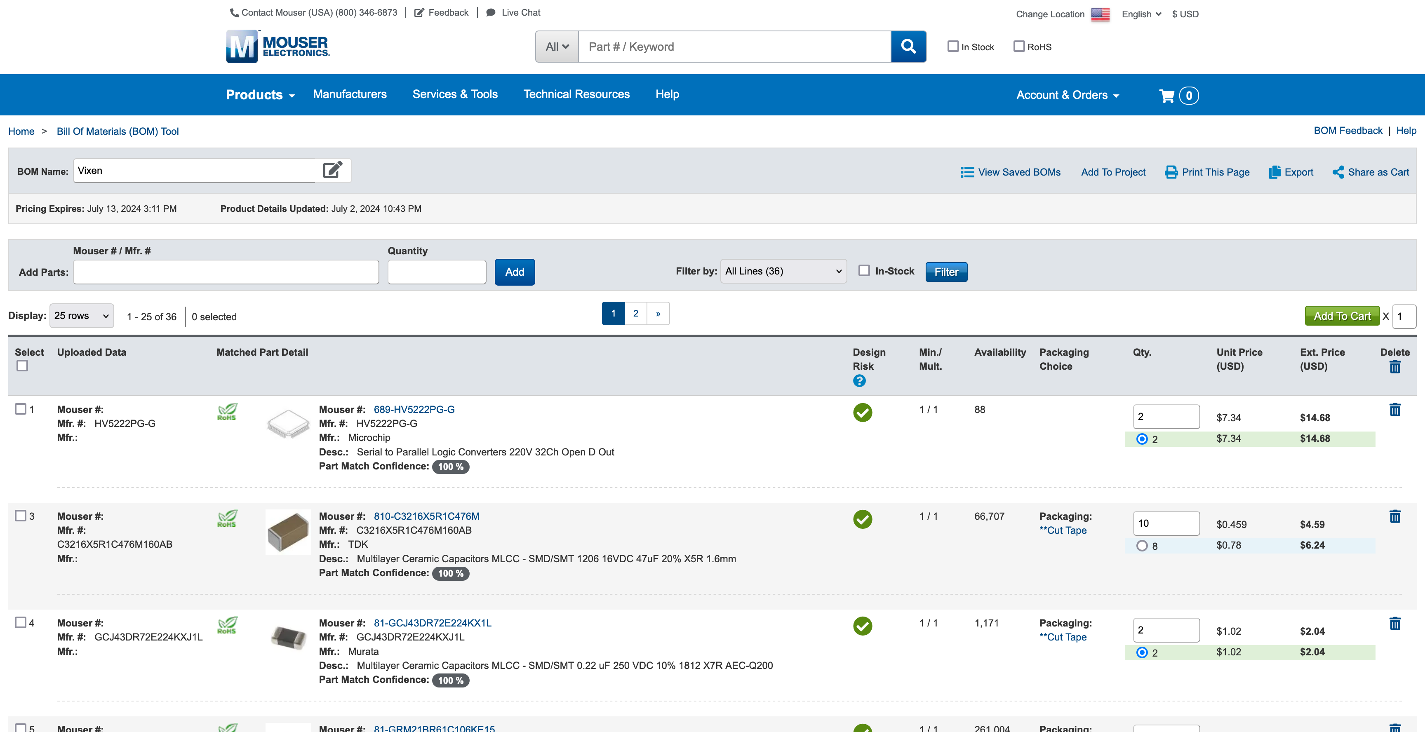Screen dimensions: 1425x732
Task: Click the Home breadcrumb link
Action: click(x=21, y=131)
